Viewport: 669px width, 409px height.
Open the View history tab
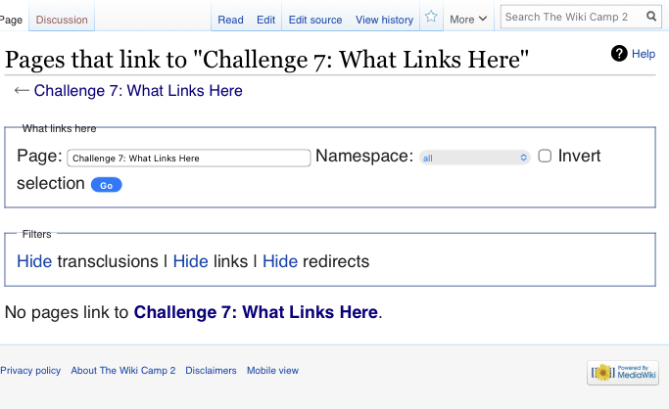(x=384, y=20)
